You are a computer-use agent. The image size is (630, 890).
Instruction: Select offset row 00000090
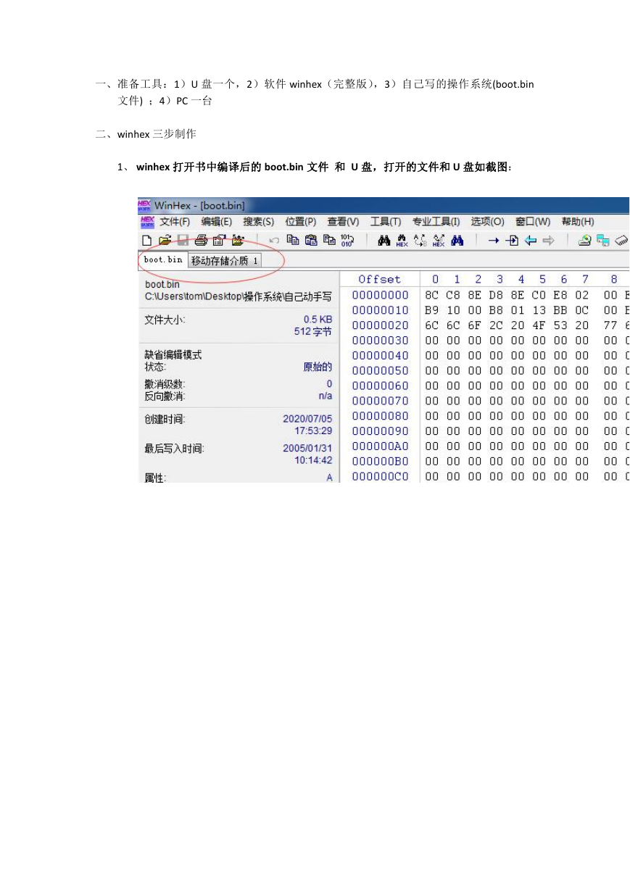click(380, 431)
